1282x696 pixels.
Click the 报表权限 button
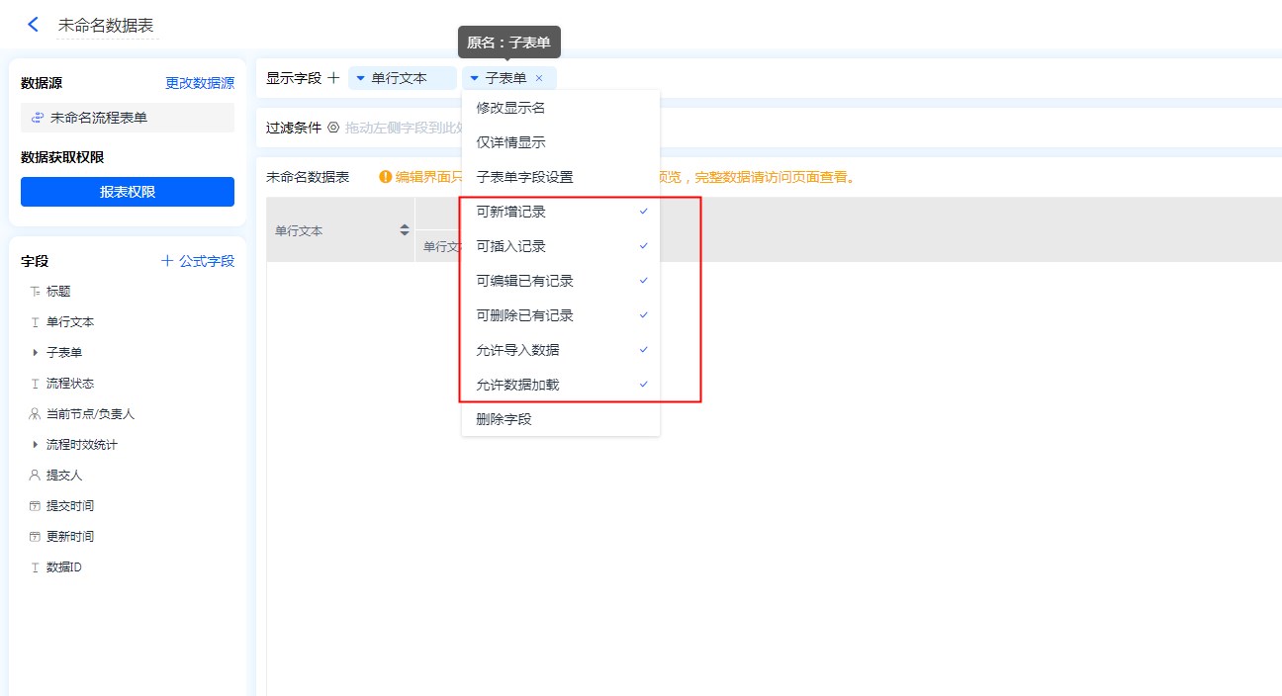[x=128, y=192]
